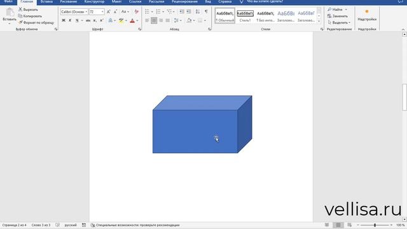Click the Find (Найти) button

tap(335, 10)
